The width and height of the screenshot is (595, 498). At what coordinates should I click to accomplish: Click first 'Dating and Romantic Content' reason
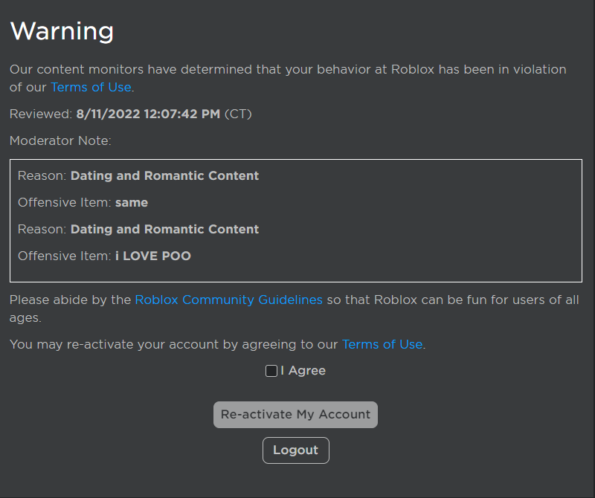coord(164,175)
